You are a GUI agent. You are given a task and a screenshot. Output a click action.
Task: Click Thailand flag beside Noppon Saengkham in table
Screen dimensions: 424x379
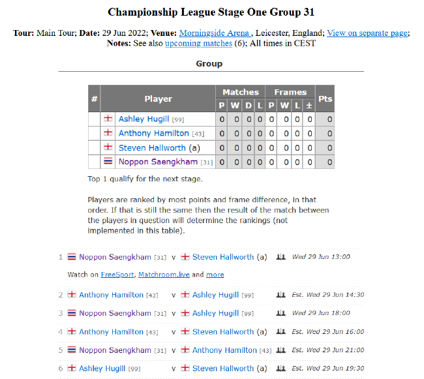(x=108, y=161)
